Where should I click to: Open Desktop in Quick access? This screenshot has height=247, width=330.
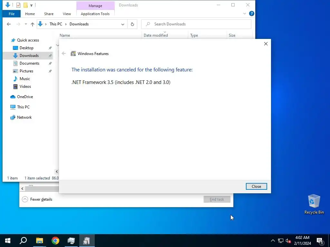click(26, 48)
